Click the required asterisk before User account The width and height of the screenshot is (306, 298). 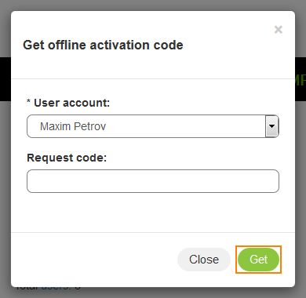[29, 101]
